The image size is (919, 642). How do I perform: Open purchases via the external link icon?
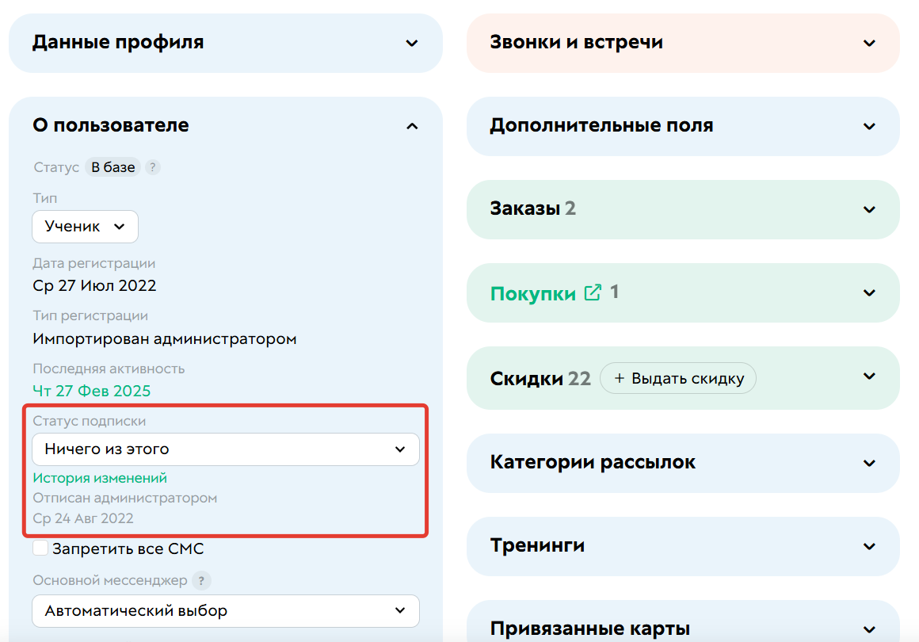(x=592, y=292)
